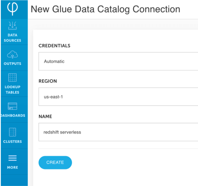Click the REGION field label
This screenshot has width=198, height=186.
click(48, 81)
